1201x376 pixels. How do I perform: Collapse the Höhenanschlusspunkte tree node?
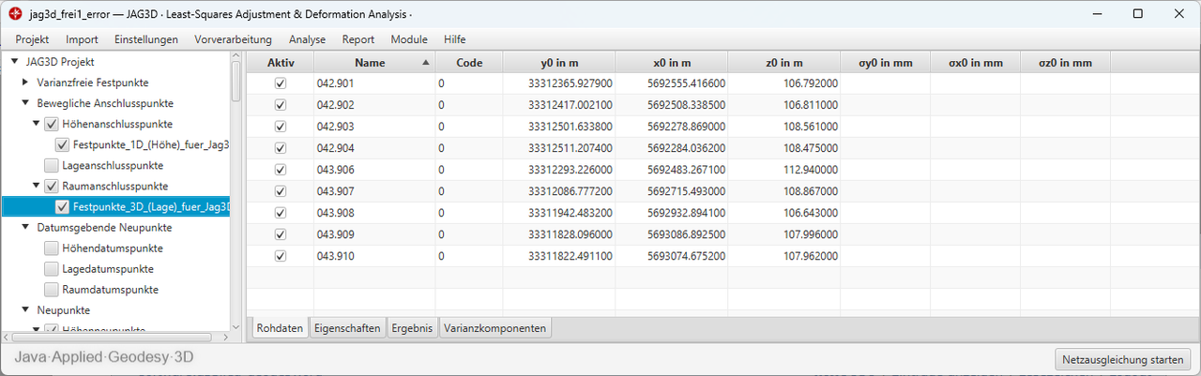(x=36, y=124)
